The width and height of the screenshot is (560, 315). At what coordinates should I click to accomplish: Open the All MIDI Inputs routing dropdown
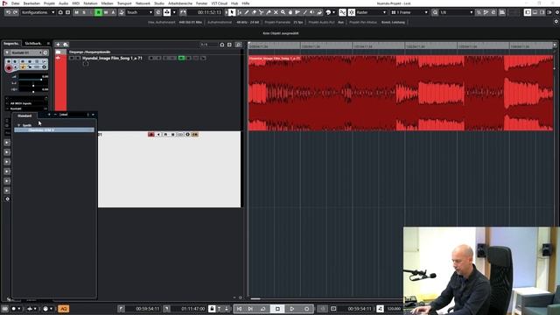(x=26, y=103)
